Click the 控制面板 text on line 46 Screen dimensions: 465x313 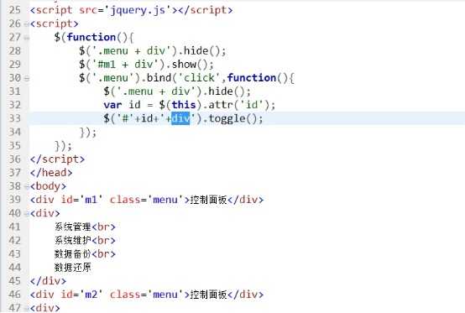(208, 295)
